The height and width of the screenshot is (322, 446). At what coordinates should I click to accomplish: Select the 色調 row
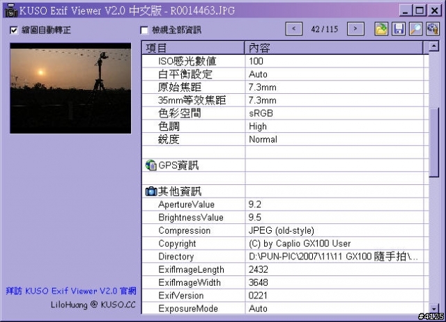(285, 127)
